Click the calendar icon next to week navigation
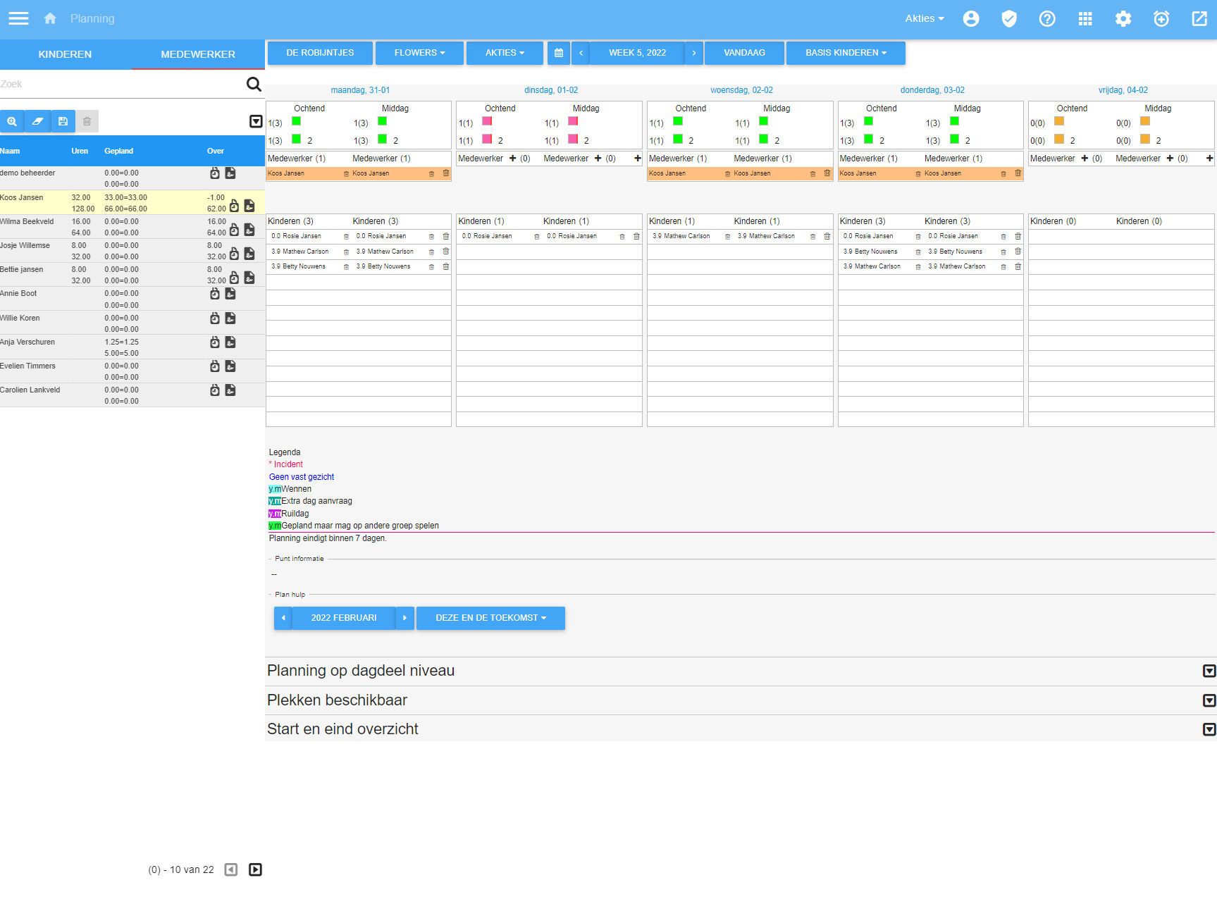Image resolution: width=1217 pixels, height=904 pixels. 559,53
